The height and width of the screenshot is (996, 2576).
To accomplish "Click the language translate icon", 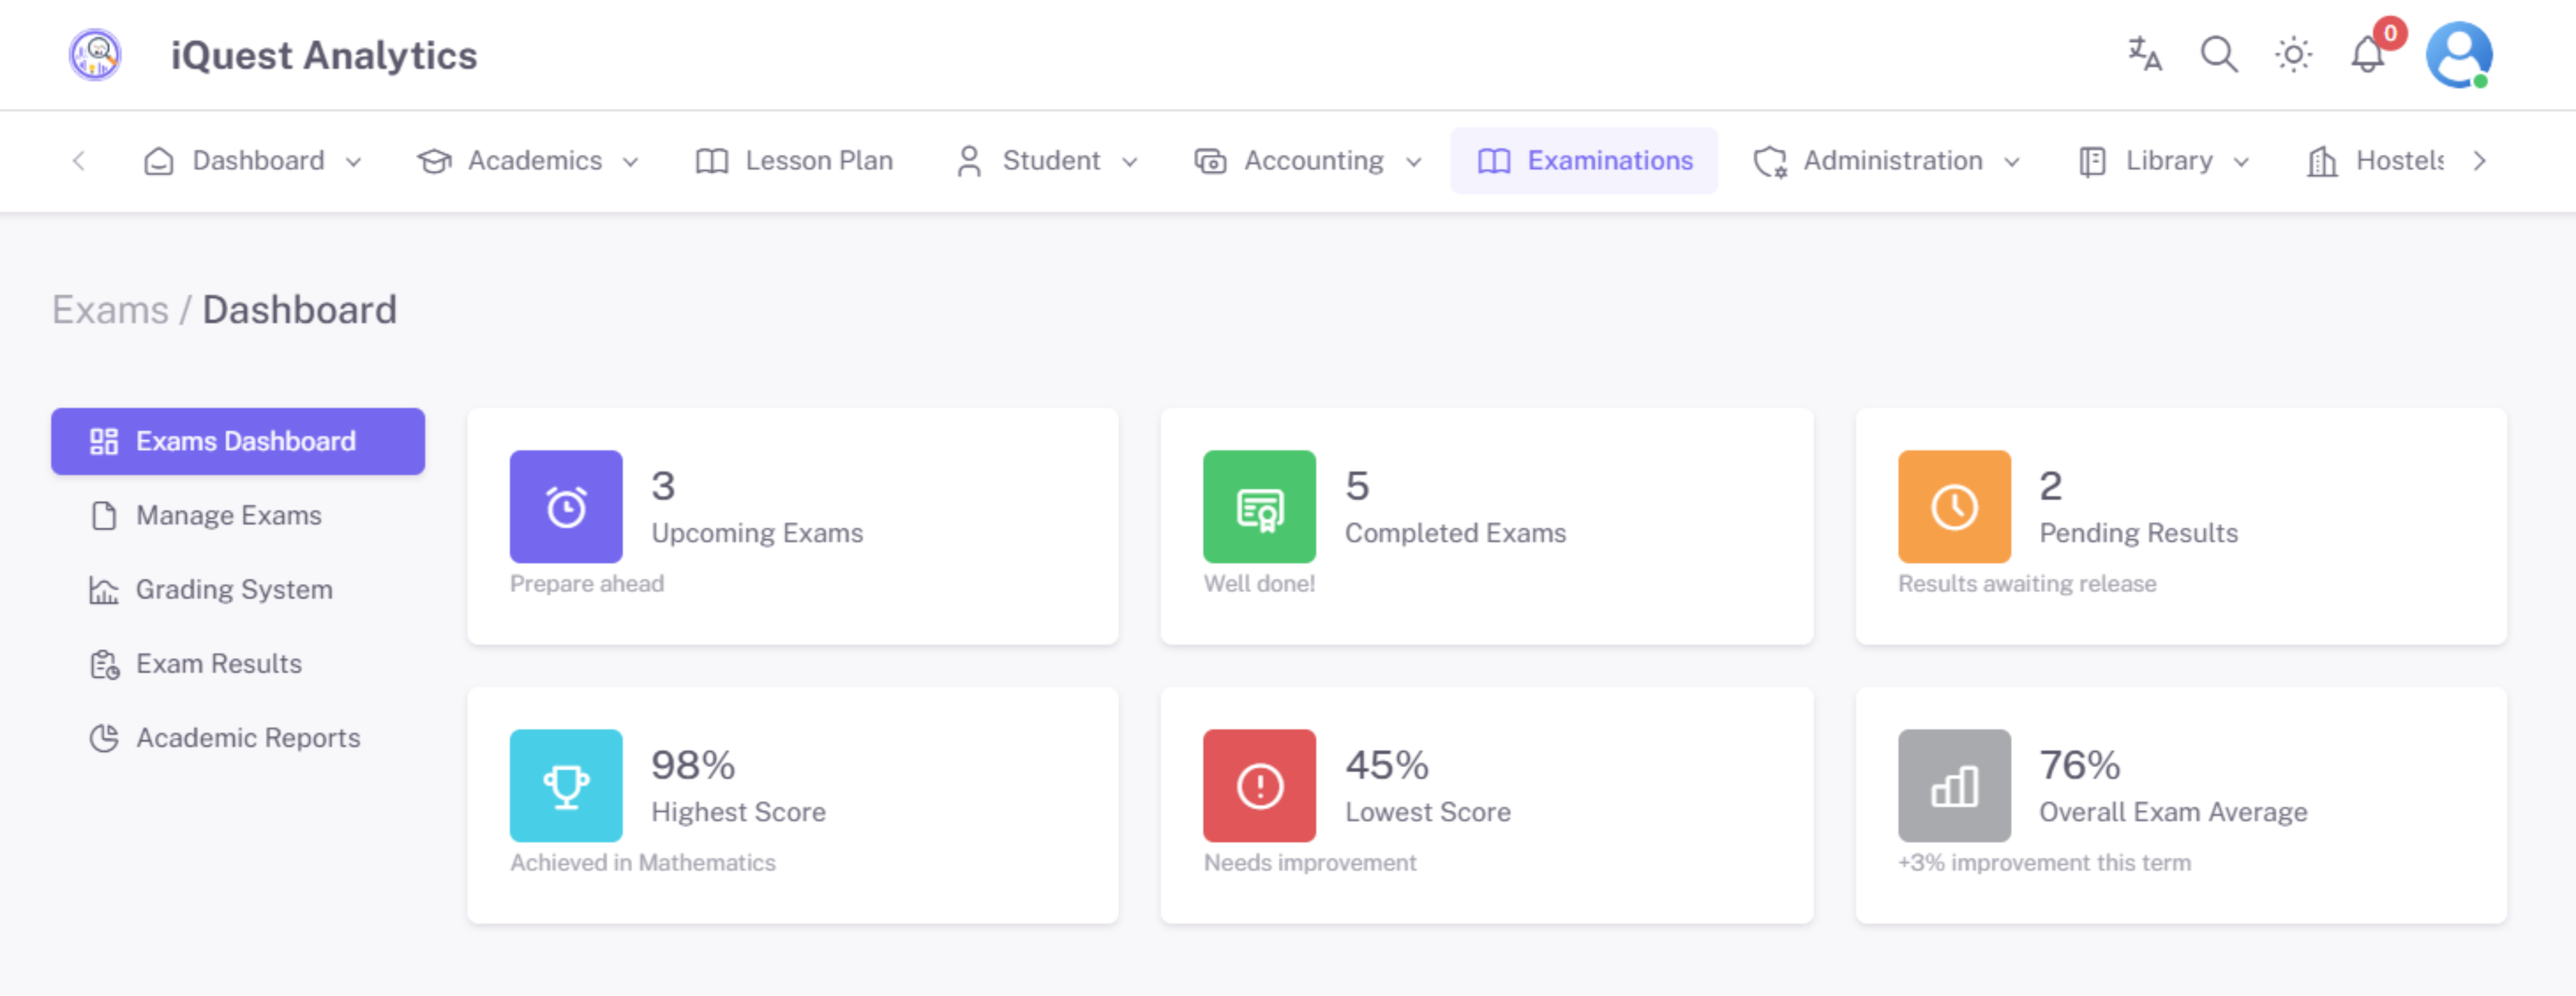I will [x=2144, y=54].
